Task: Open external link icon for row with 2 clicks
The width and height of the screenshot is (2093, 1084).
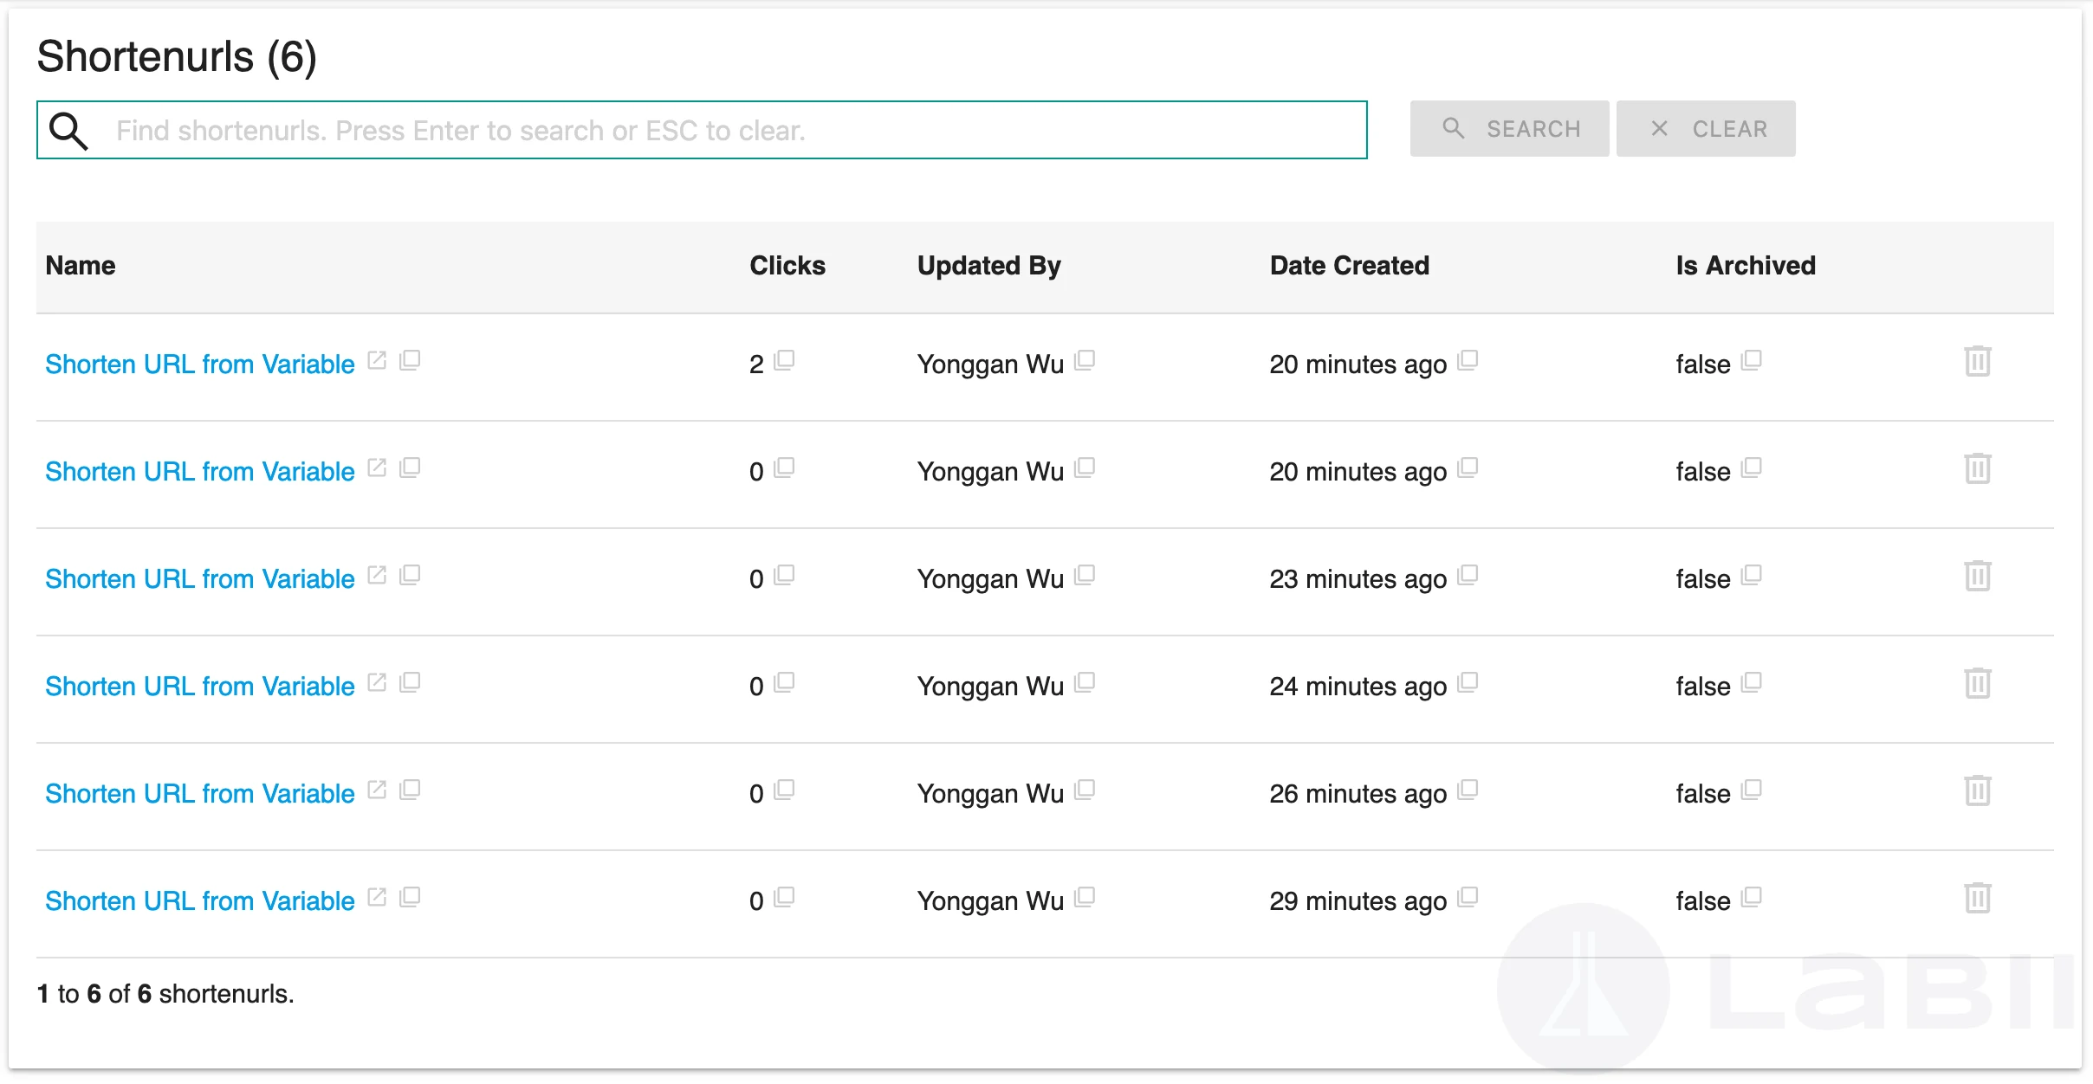Action: (377, 360)
